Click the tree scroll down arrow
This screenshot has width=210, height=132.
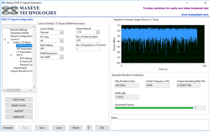[34, 87]
